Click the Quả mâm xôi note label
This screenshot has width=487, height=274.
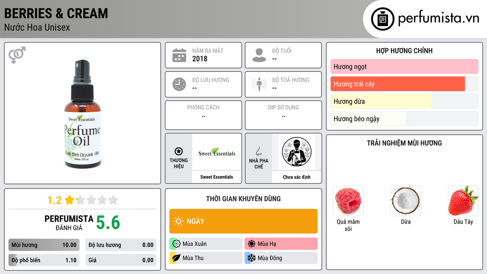(348, 225)
